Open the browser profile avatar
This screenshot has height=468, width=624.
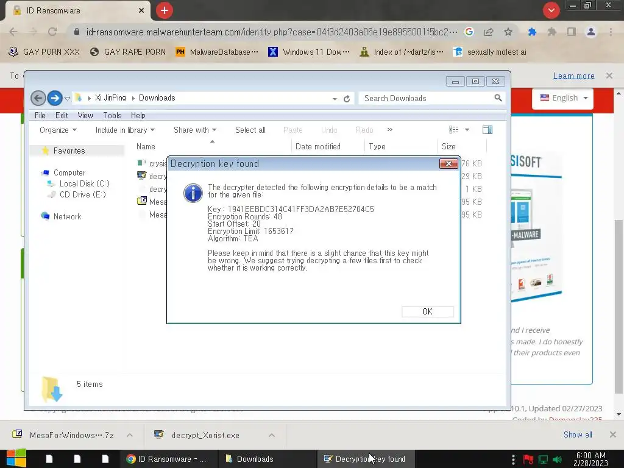(591, 32)
